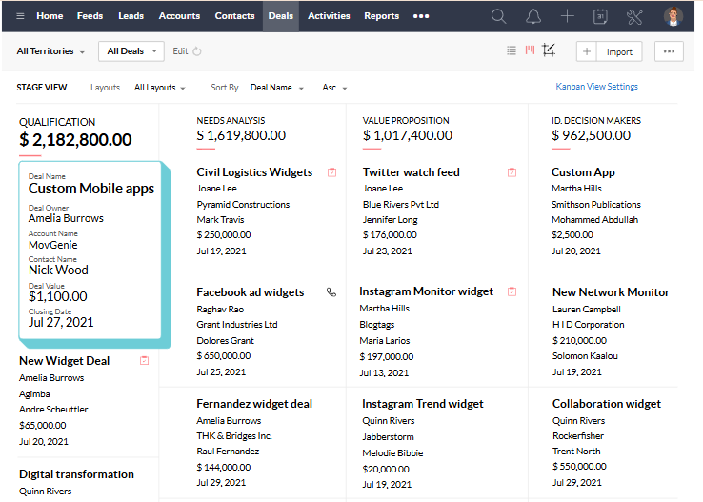The height and width of the screenshot is (502, 703).
Task: Open the Instagram Trend widget deal
Action: pos(423,404)
